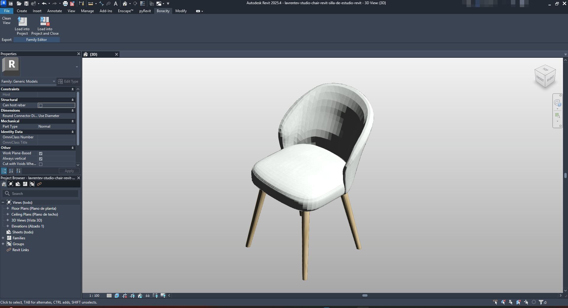Image resolution: width=568 pixels, height=308 pixels.
Task: Expand the Families tree node
Action: (3, 238)
